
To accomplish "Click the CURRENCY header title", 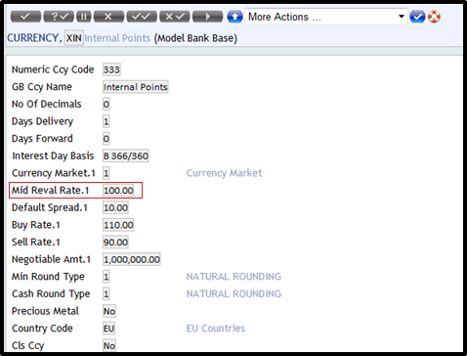I will 34,38.
